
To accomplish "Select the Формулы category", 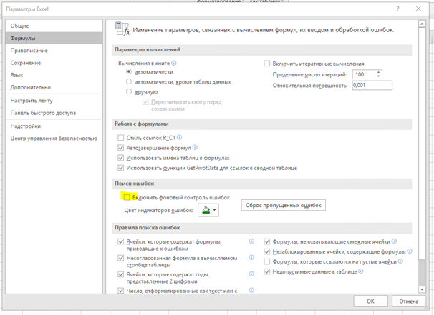I will tap(54, 38).
